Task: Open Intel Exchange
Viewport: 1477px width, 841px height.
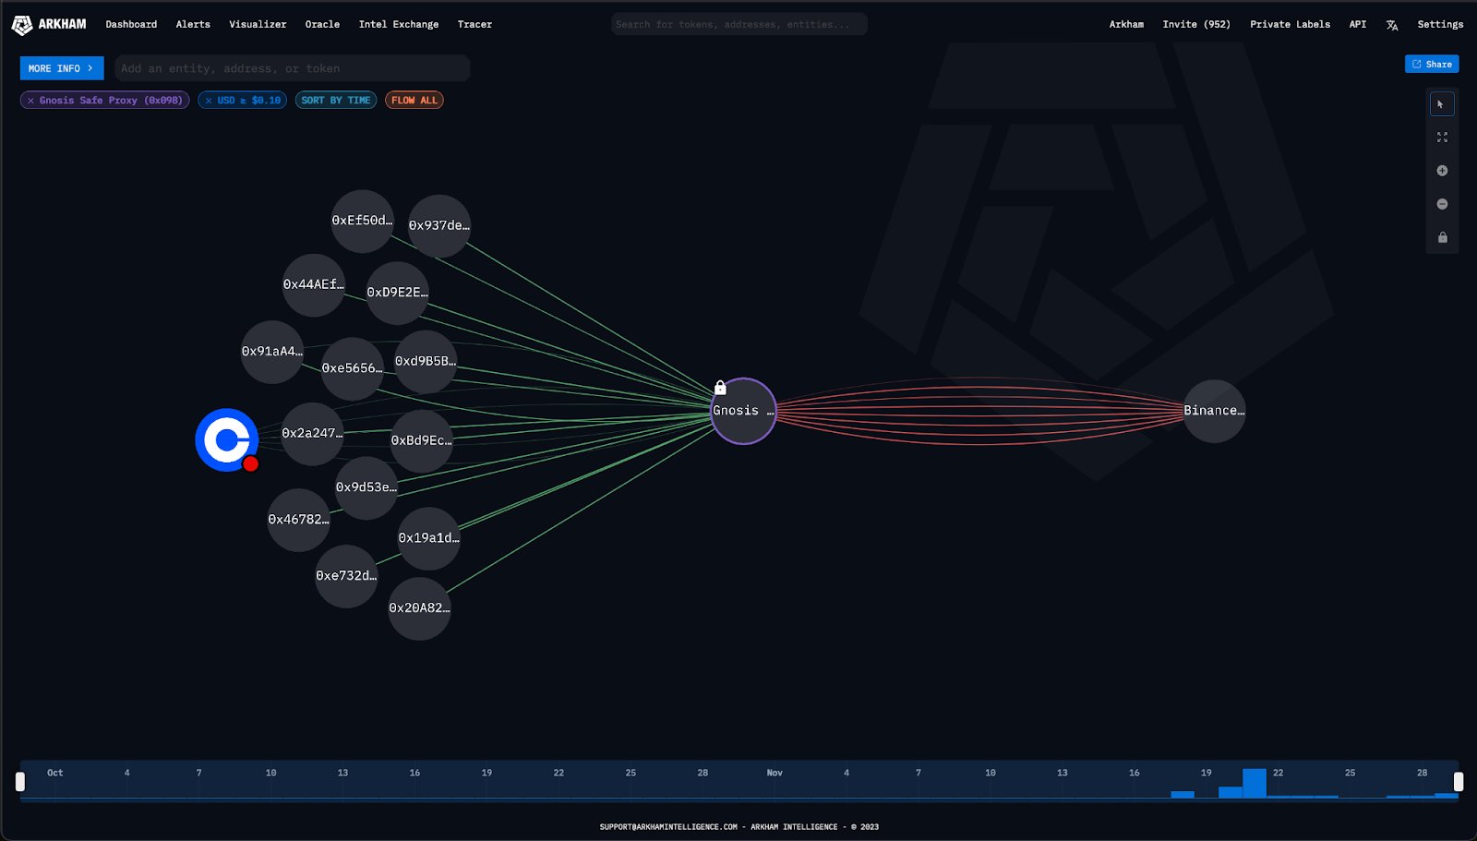Action: (x=399, y=25)
